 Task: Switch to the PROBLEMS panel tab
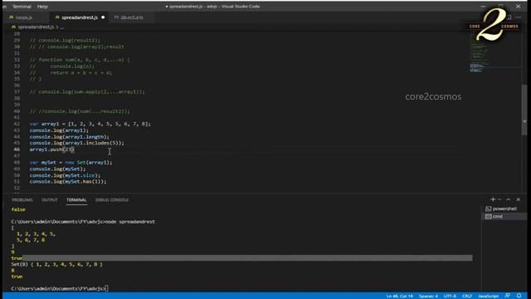point(22,200)
